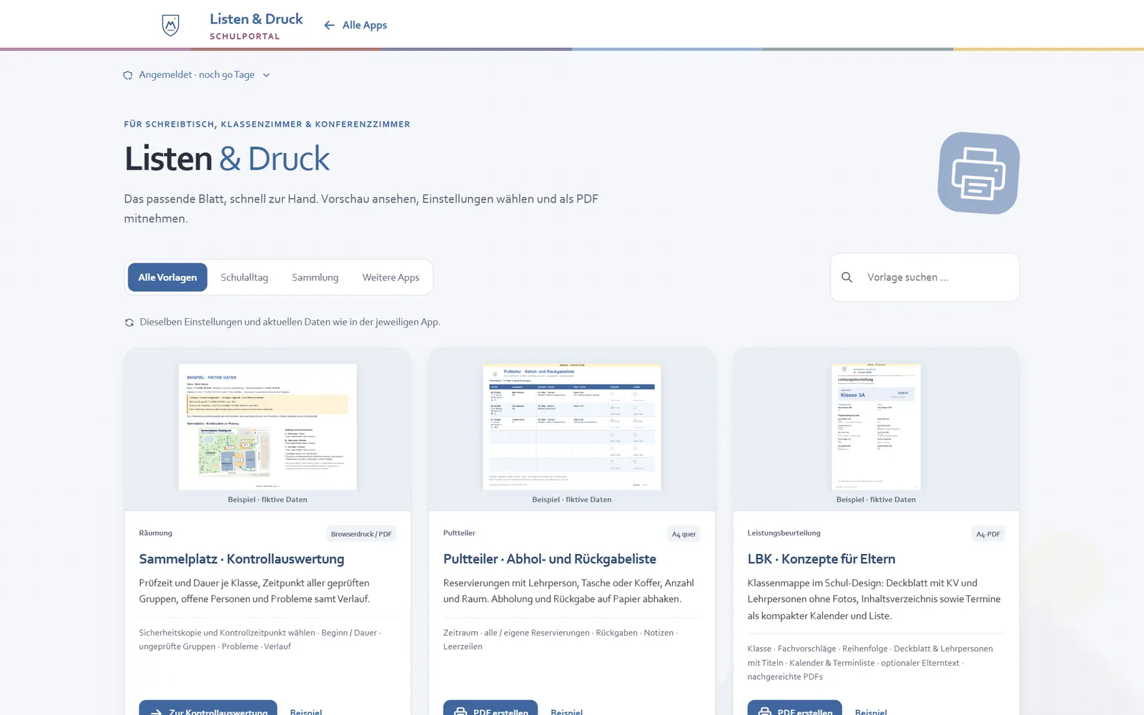Click the LBK · Konzepte für Eltern heading
The width and height of the screenshot is (1144, 715).
coord(822,559)
